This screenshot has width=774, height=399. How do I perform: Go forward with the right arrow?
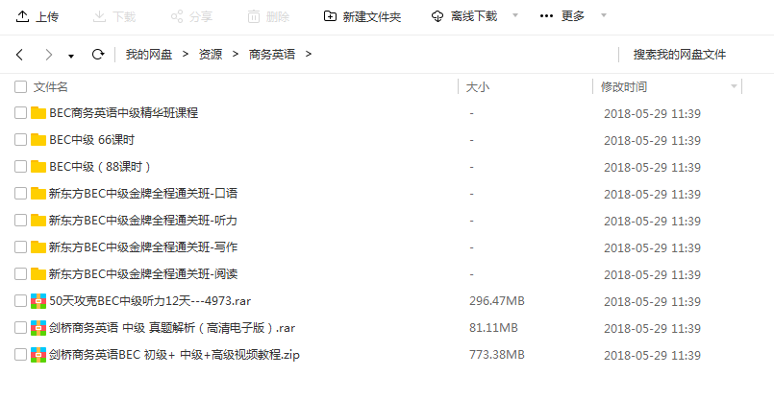pos(48,54)
